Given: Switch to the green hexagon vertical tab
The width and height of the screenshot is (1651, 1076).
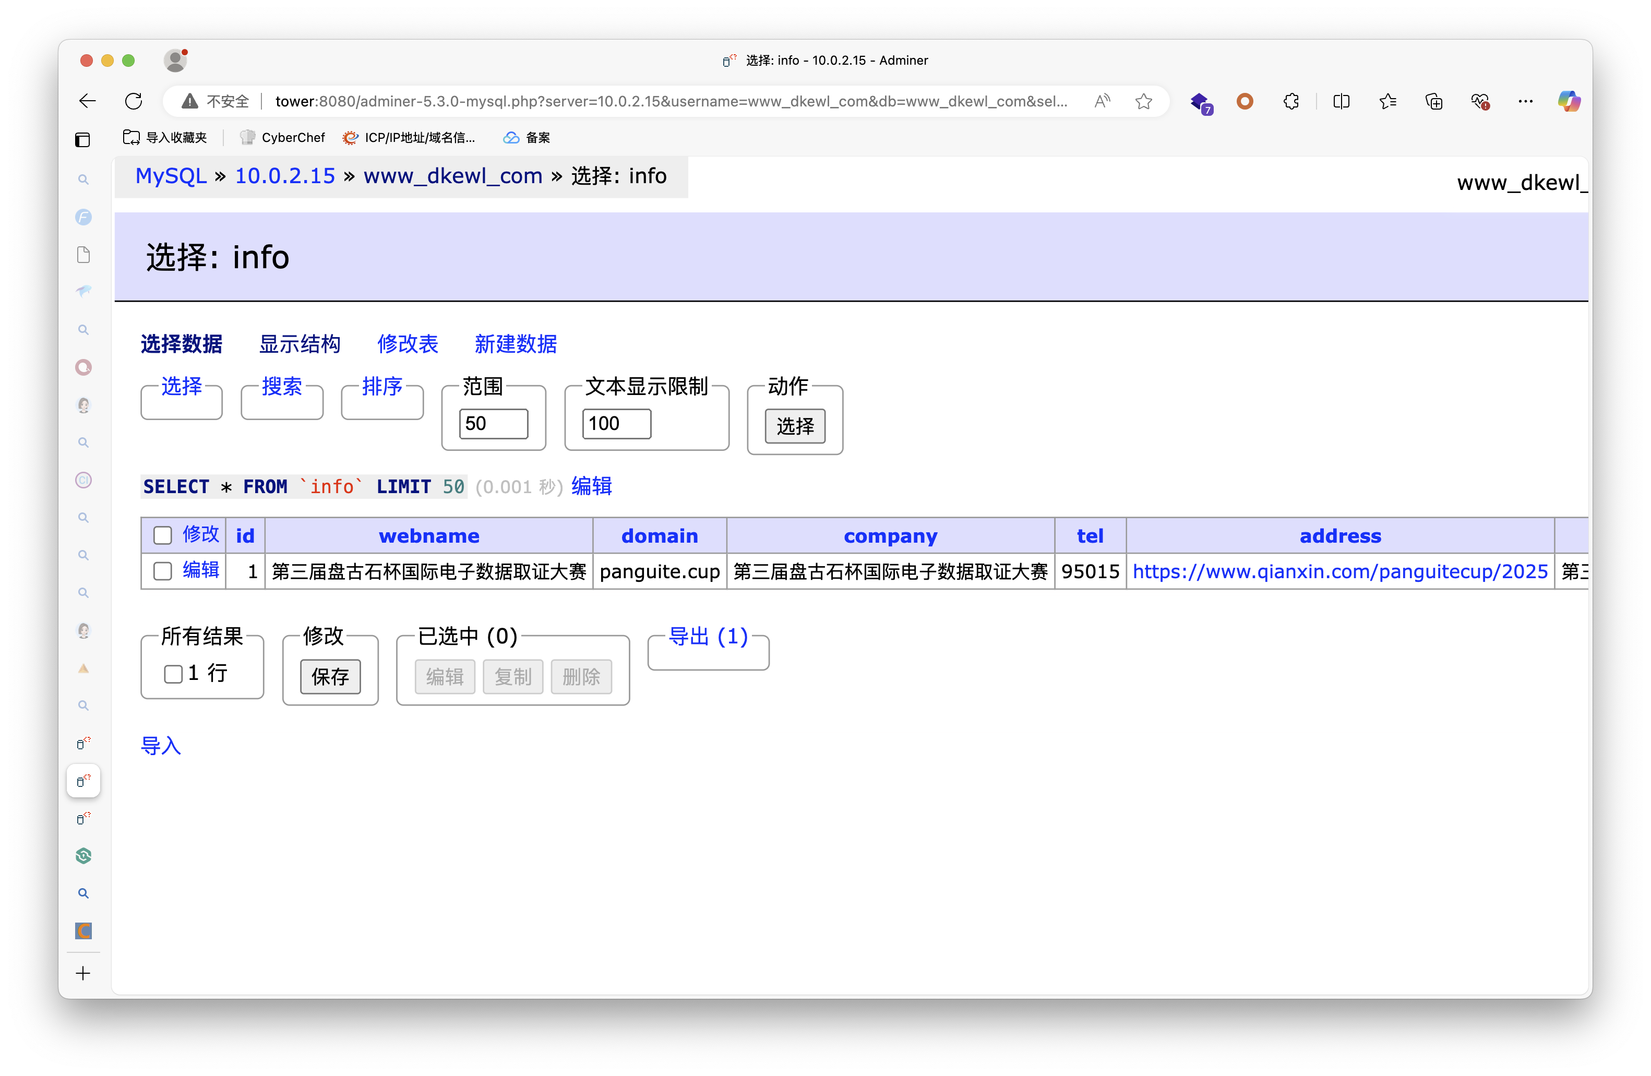Looking at the screenshot, I should [x=83, y=855].
